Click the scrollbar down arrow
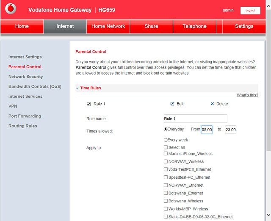271x221 pixels. [268, 215]
